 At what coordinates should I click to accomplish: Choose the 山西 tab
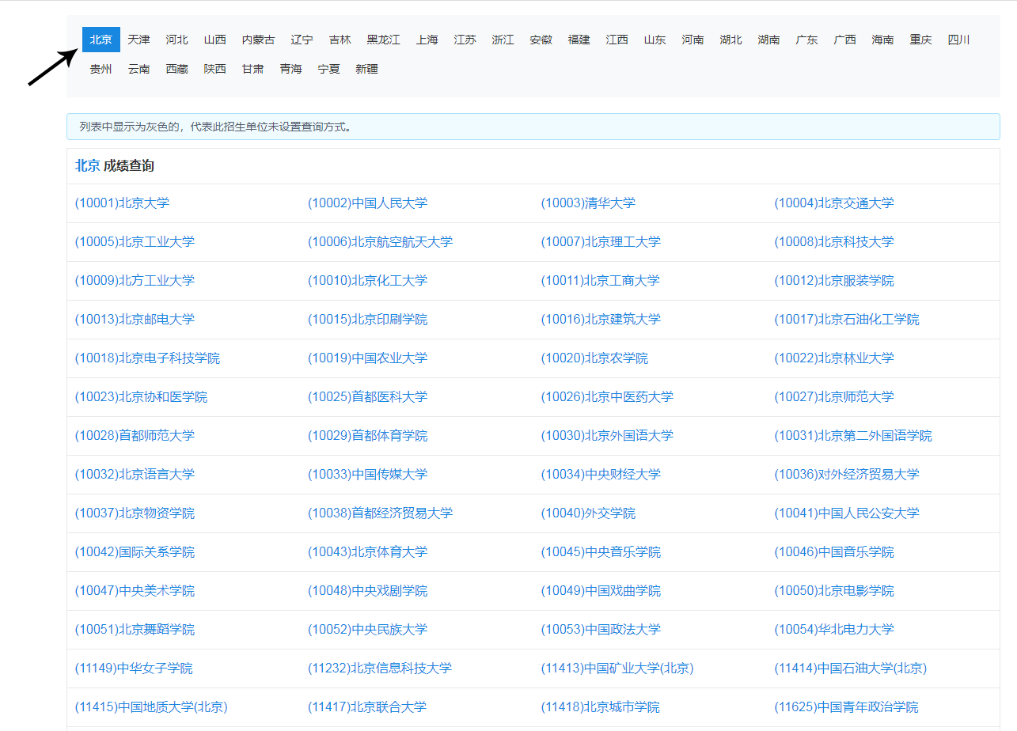pyautogui.click(x=215, y=40)
